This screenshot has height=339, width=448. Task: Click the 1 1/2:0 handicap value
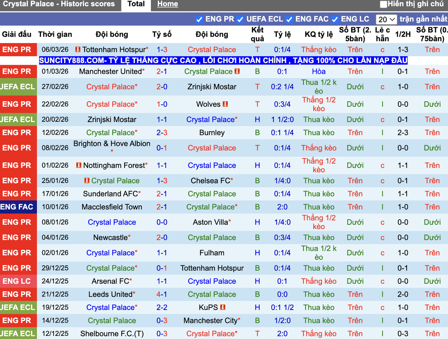tap(282, 120)
